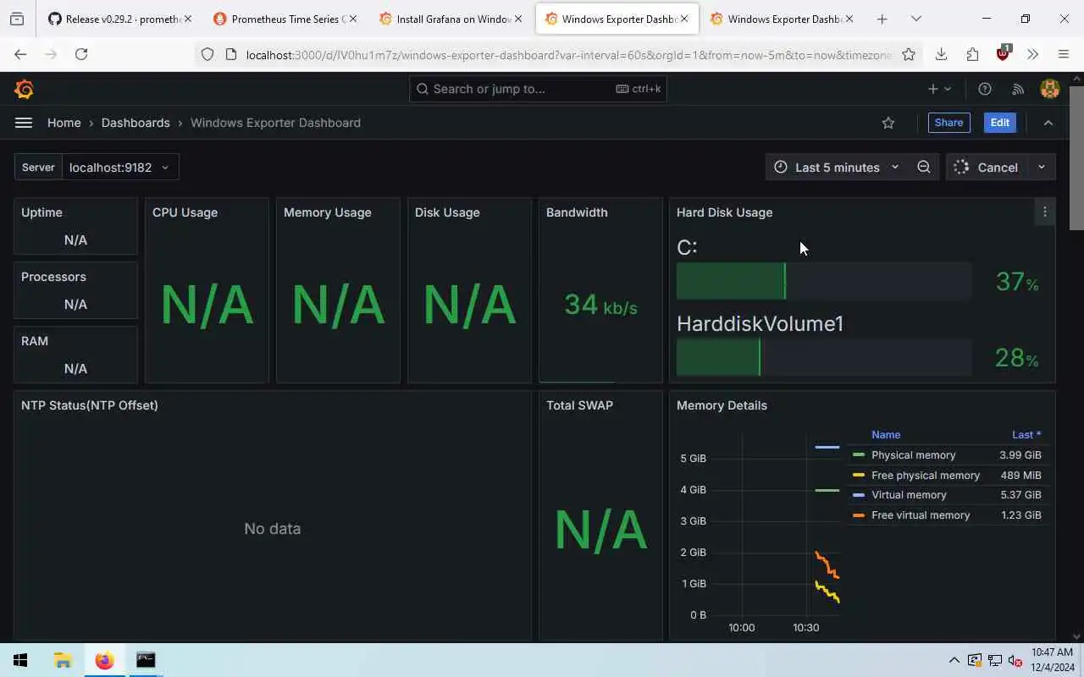Open Firefox downloads icon

(941, 54)
